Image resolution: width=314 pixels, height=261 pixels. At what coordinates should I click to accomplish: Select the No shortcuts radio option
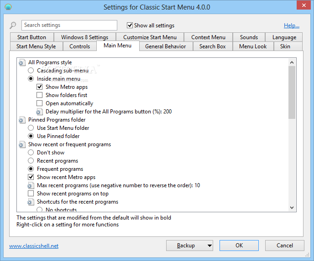coord(39,209)
